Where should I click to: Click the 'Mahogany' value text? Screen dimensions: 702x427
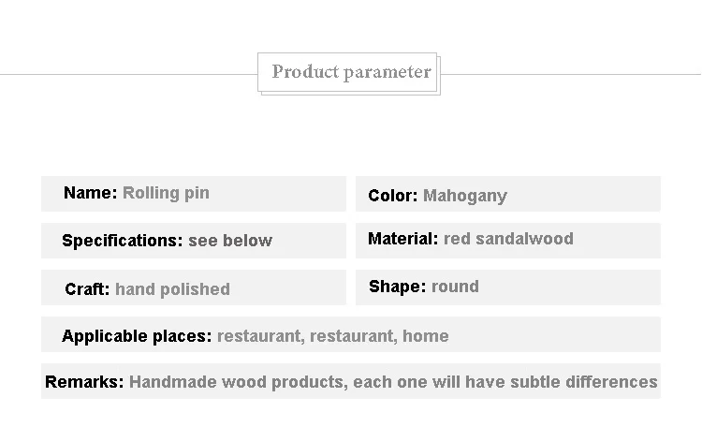[465, 196]
